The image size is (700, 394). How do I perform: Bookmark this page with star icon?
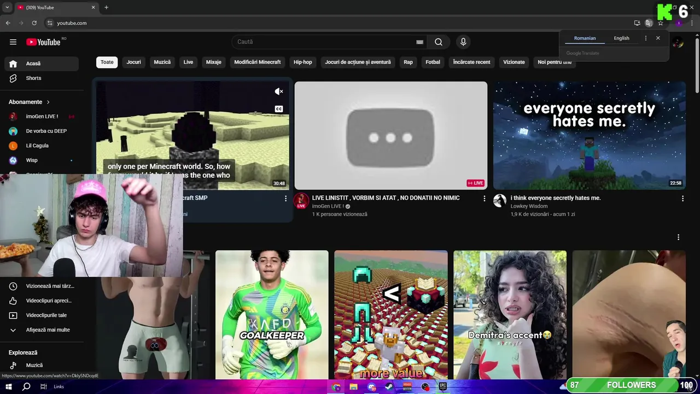tap(661, 23)
